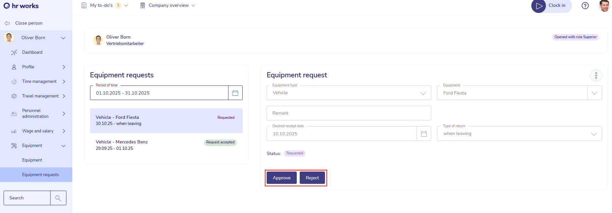Click the help question mark icon
The height and width of the screenshot is (213, 612).
click(585, 6)
